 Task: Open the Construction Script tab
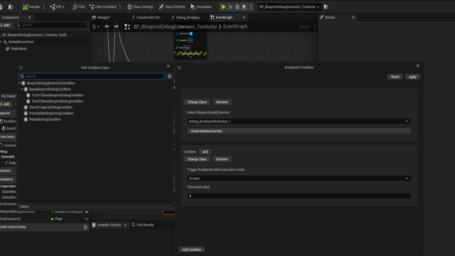coord(146,17)
